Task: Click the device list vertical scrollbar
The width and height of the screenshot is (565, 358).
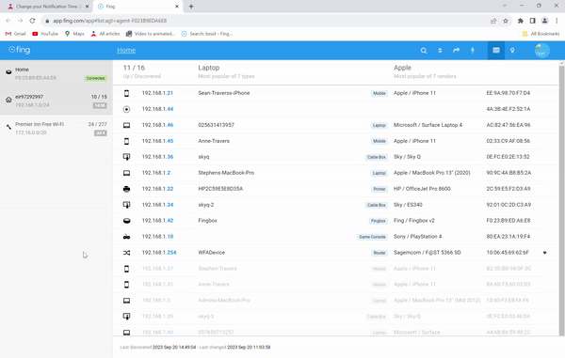Action: point(561,200)
